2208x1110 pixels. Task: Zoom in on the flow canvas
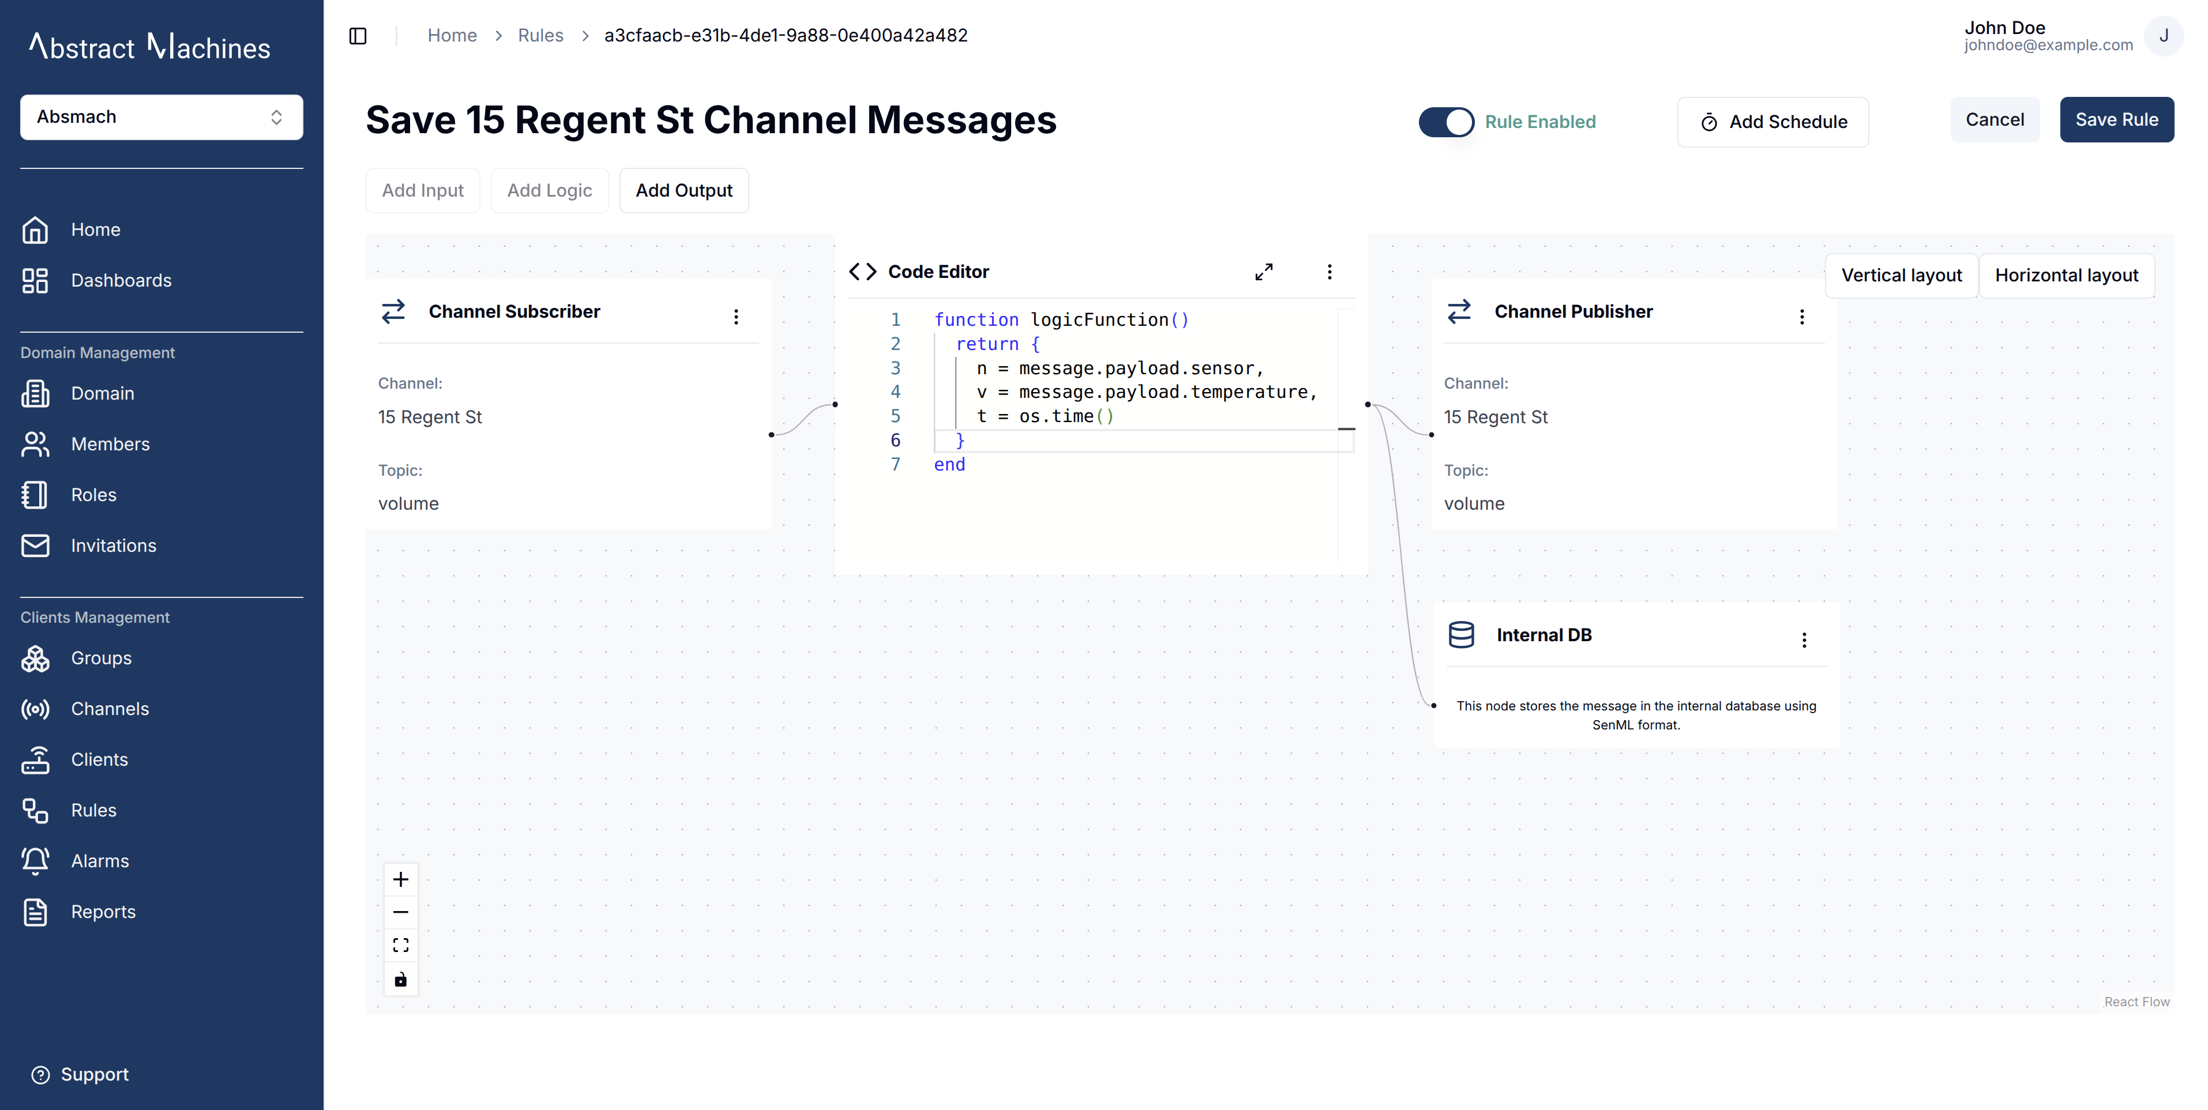point(400,879)
